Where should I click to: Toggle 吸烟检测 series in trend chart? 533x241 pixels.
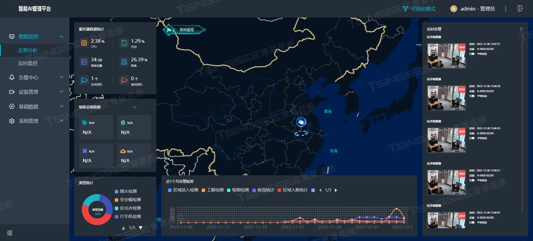(238, 190)
